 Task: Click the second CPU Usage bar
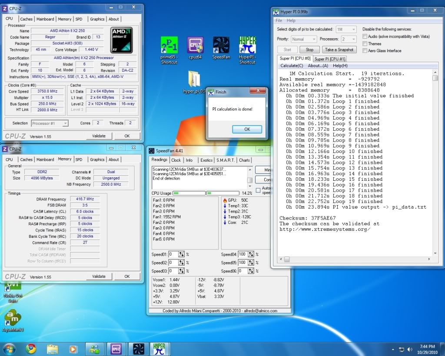[x=223, y=193]
